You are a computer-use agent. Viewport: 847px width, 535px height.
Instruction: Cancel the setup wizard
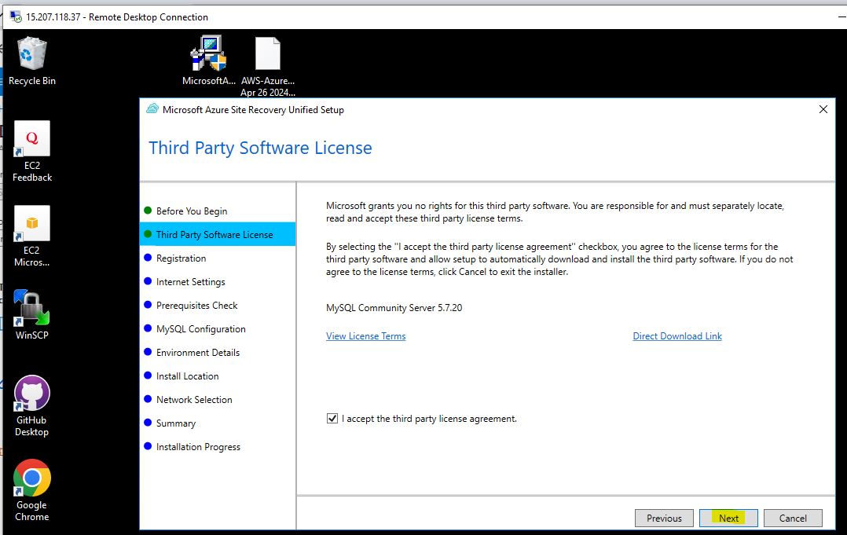click(x=793, y=518)
